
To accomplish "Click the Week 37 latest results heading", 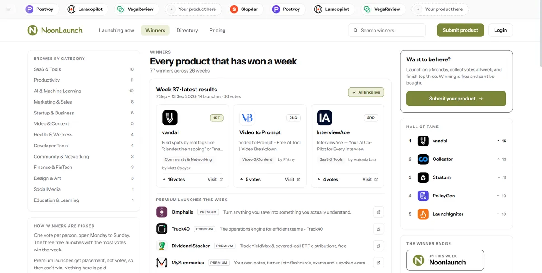I will click(x=187, y=90).
